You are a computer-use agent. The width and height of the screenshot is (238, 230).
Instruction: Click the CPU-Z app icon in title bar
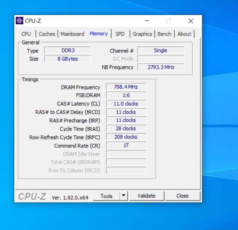[x=19, y=21]
